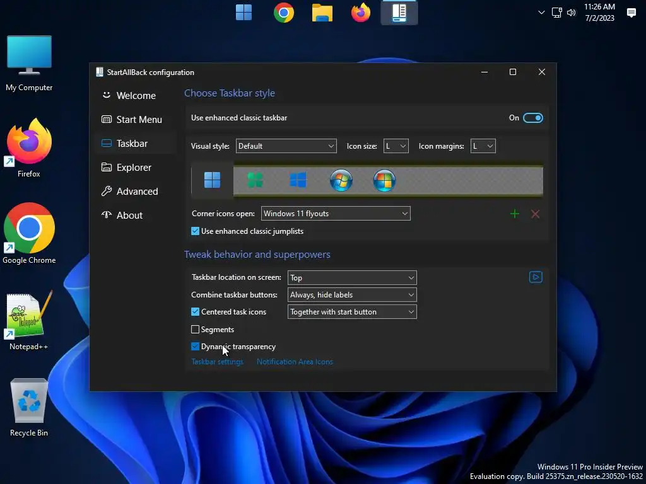The width and height of the screenshot is (646, 484).
Task: Open the Visual style dropdown
Action: point(286,146)
